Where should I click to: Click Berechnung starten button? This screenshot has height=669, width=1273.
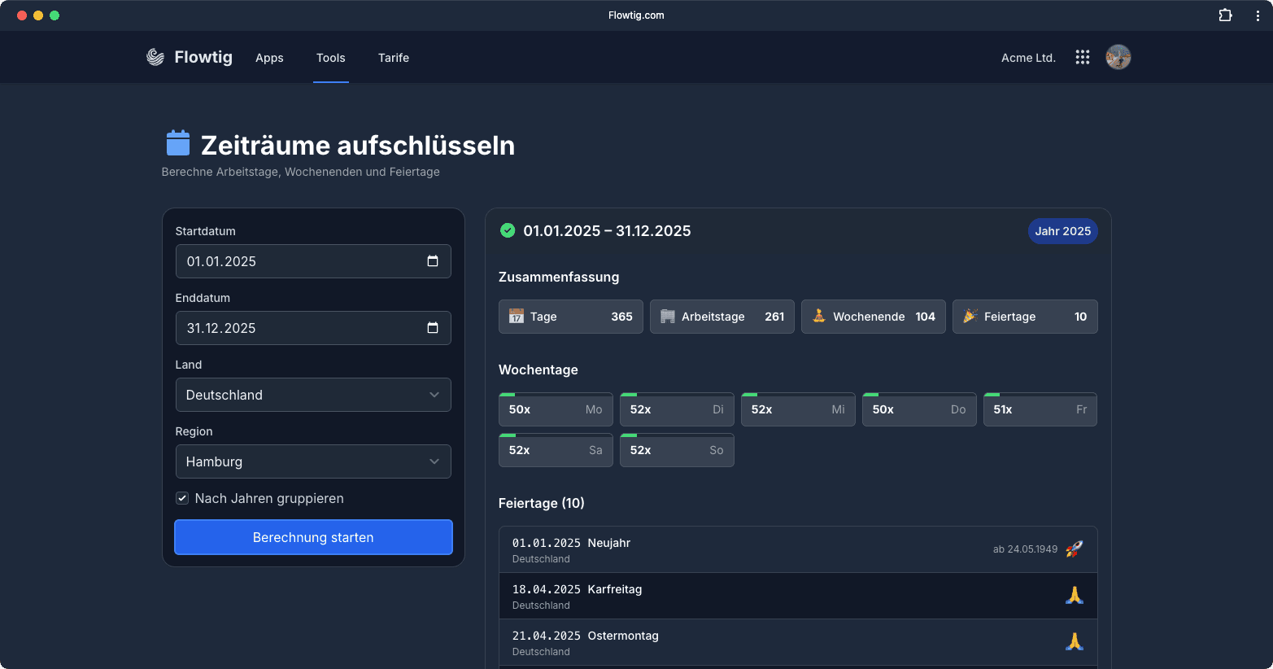click(x=313, y=537)
